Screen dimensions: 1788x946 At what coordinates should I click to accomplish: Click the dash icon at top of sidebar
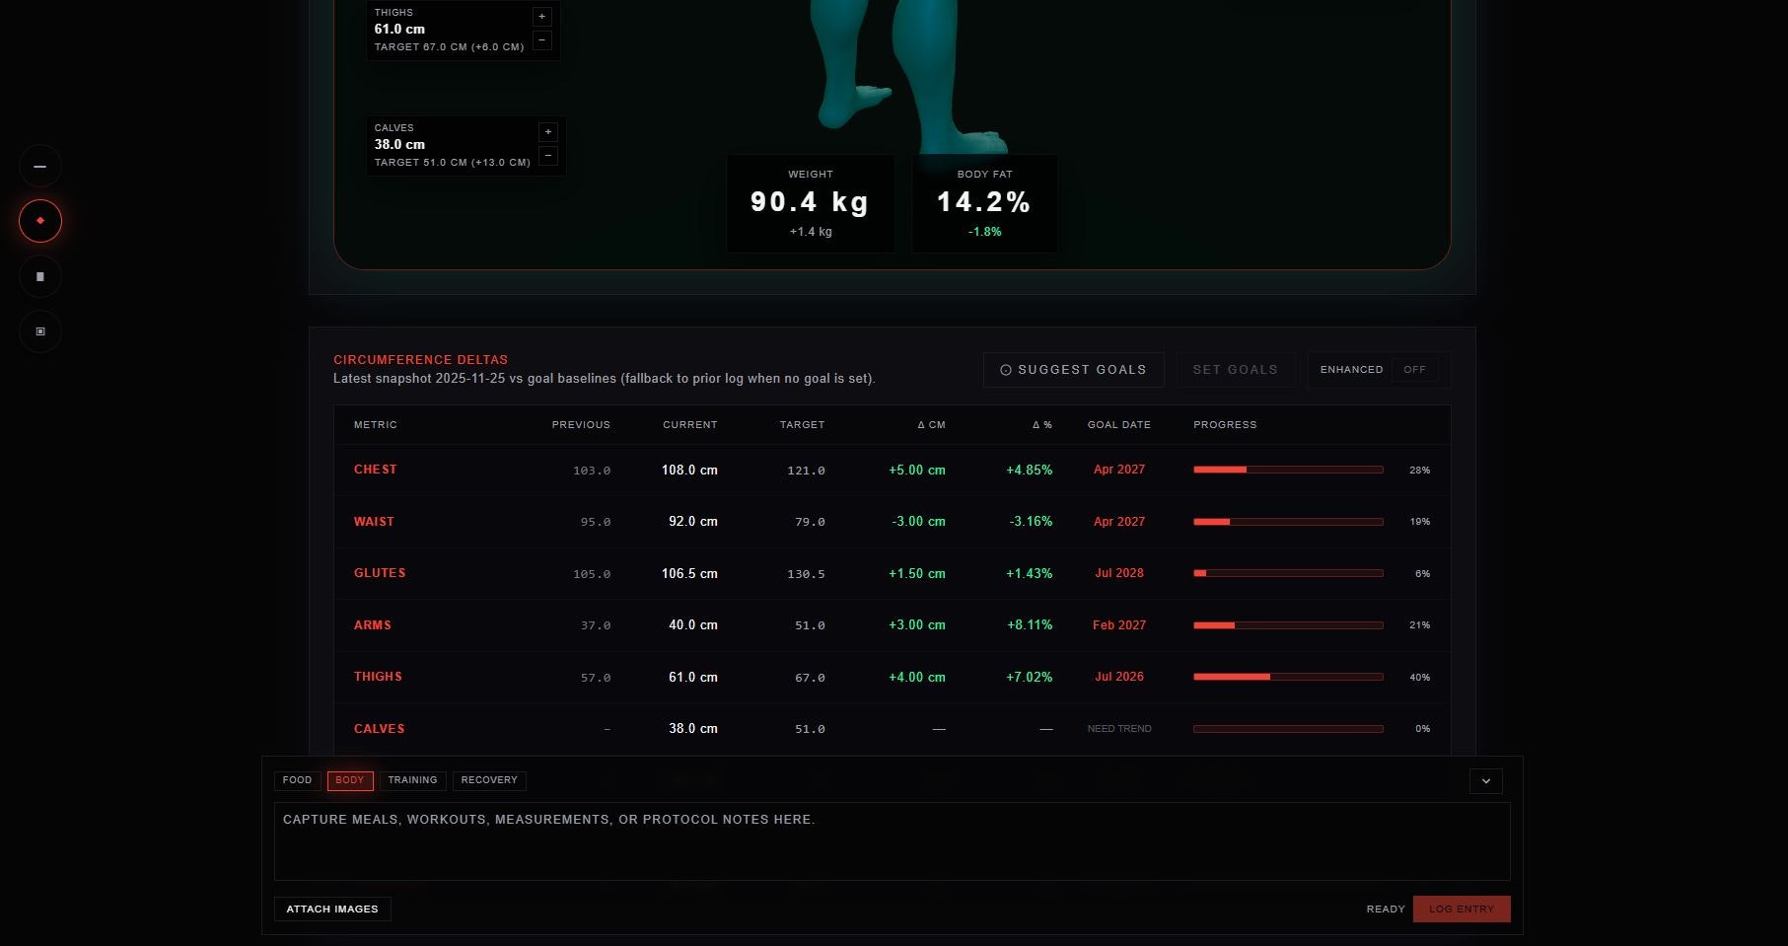point(40,166)
